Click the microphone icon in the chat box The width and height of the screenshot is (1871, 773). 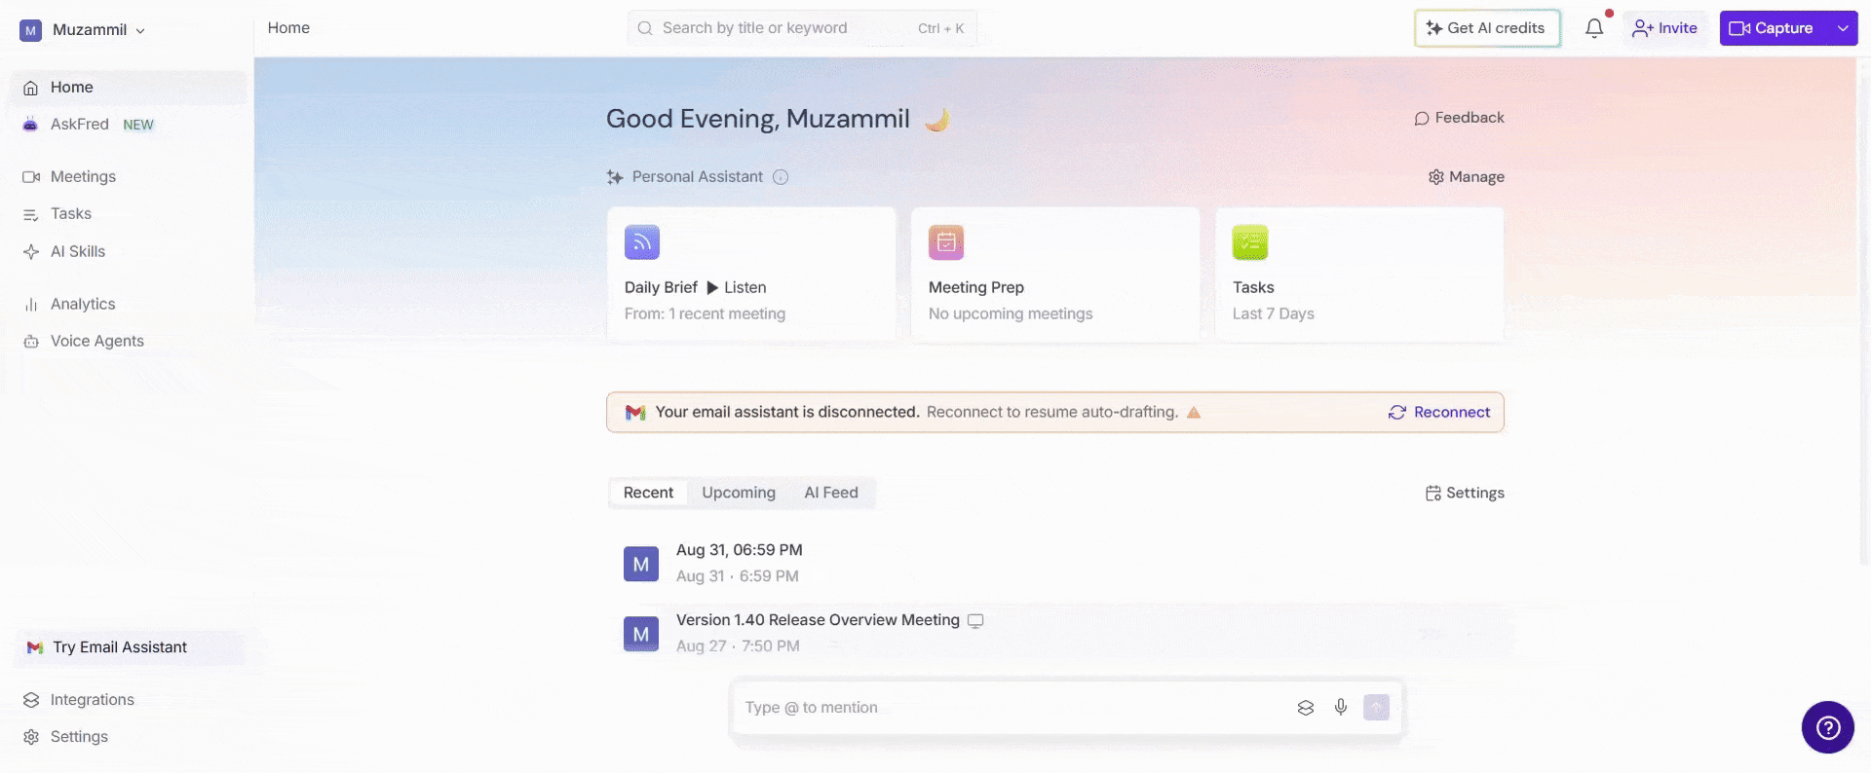click(x=1341, y=708)
